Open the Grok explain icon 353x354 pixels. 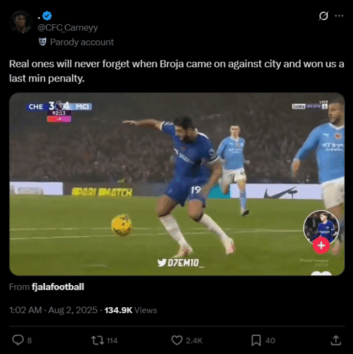tap(323, 16)
